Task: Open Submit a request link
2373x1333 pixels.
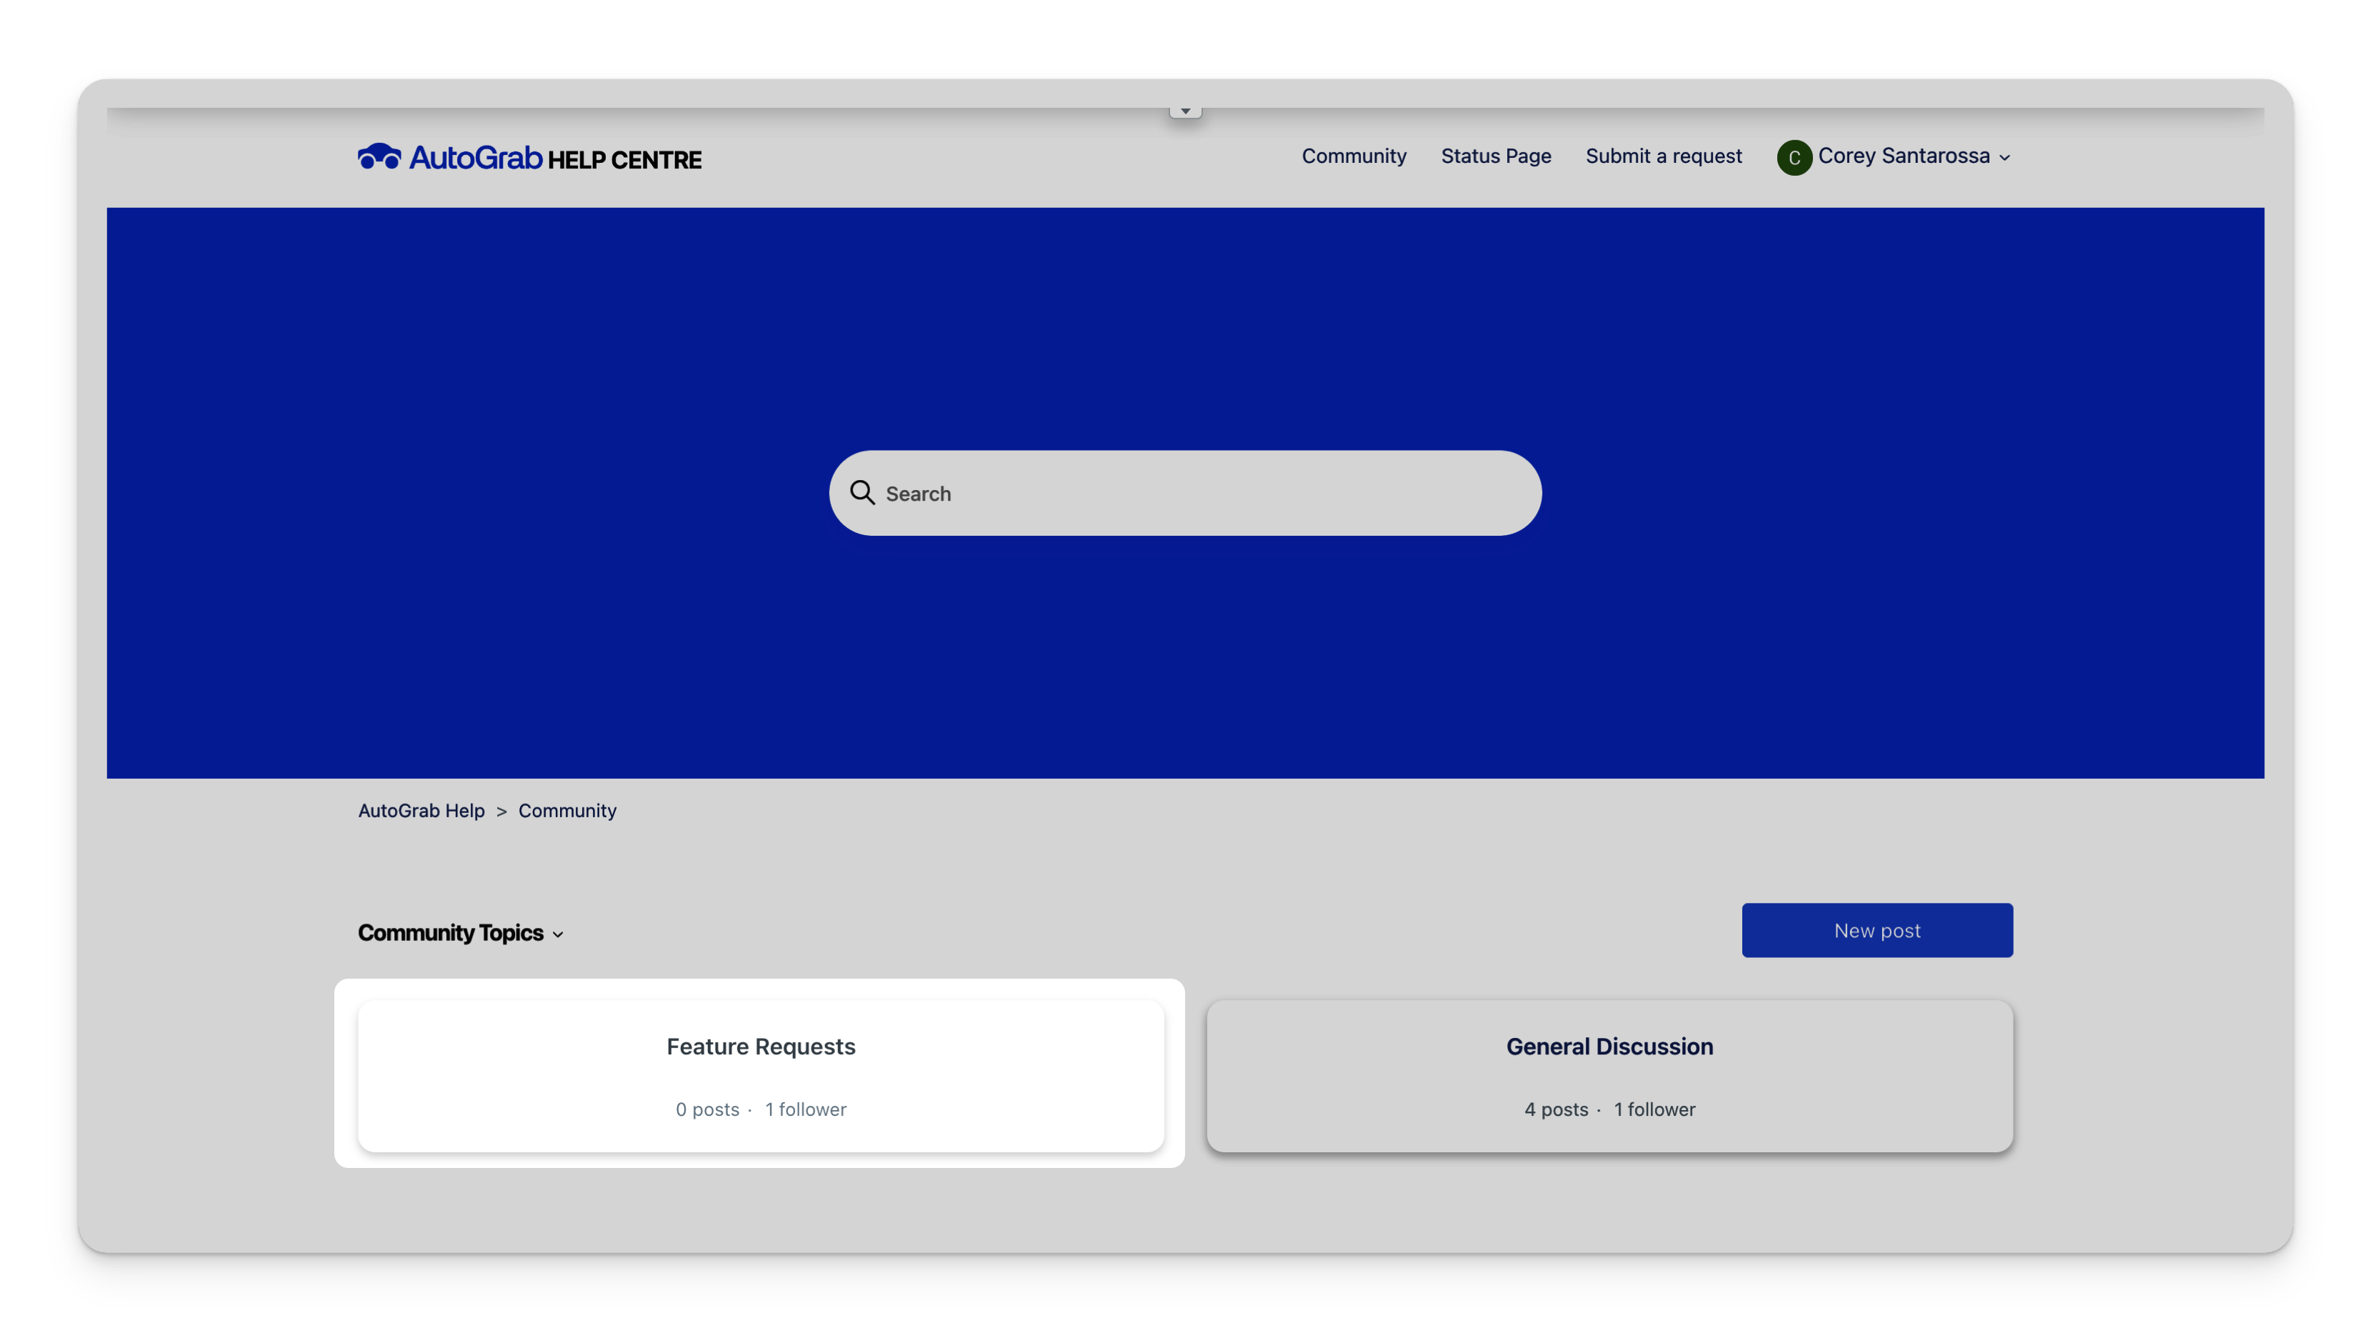Action: [x=1663, y=156]
